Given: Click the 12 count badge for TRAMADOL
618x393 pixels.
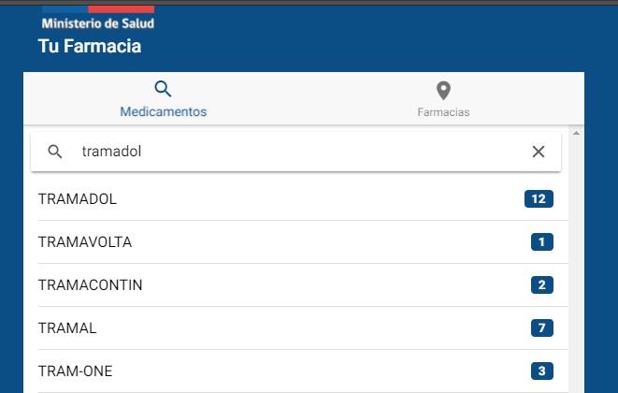Looking at the screenshot, I should point(539,199).
